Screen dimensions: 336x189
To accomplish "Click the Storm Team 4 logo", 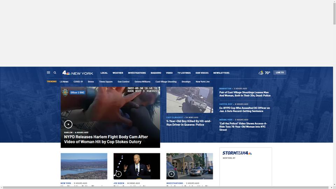I will click(237, 153).
